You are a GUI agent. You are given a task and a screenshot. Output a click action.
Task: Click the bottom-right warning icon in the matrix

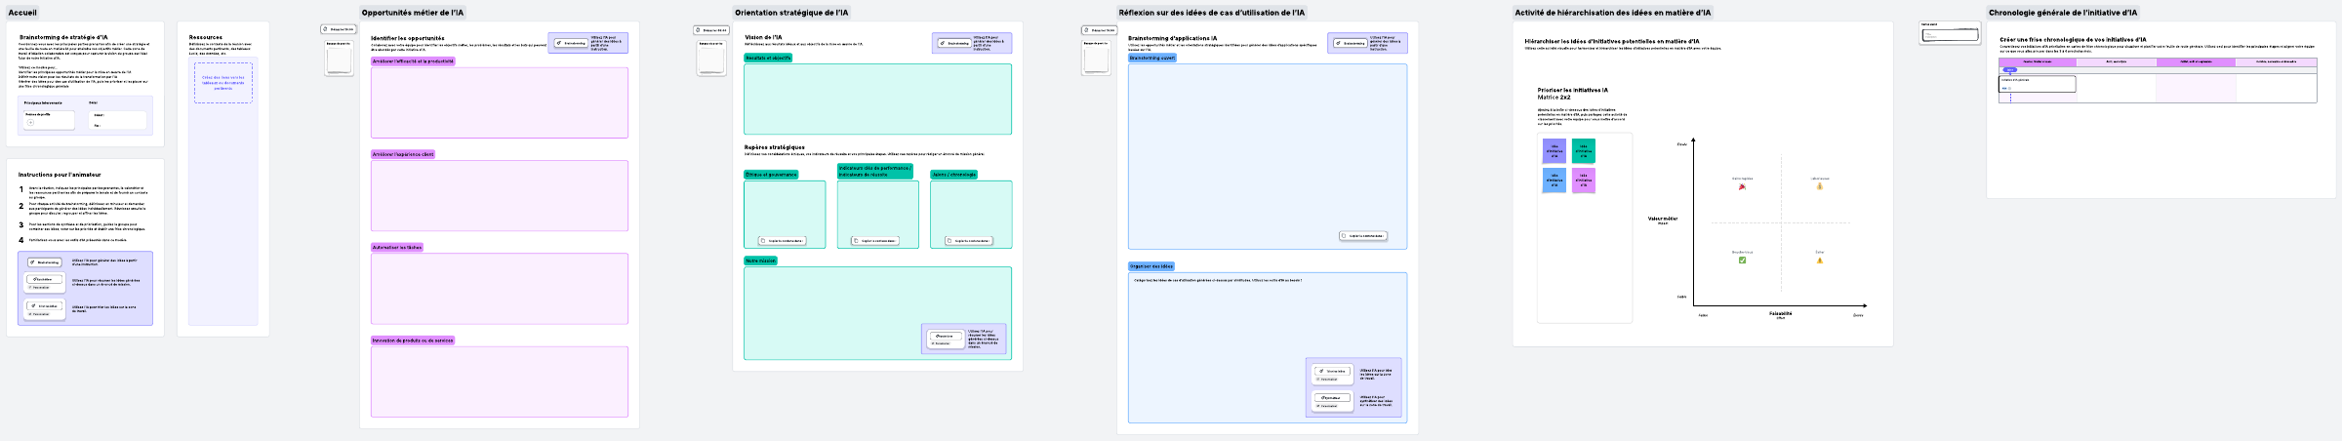[x=1819, y=261]
